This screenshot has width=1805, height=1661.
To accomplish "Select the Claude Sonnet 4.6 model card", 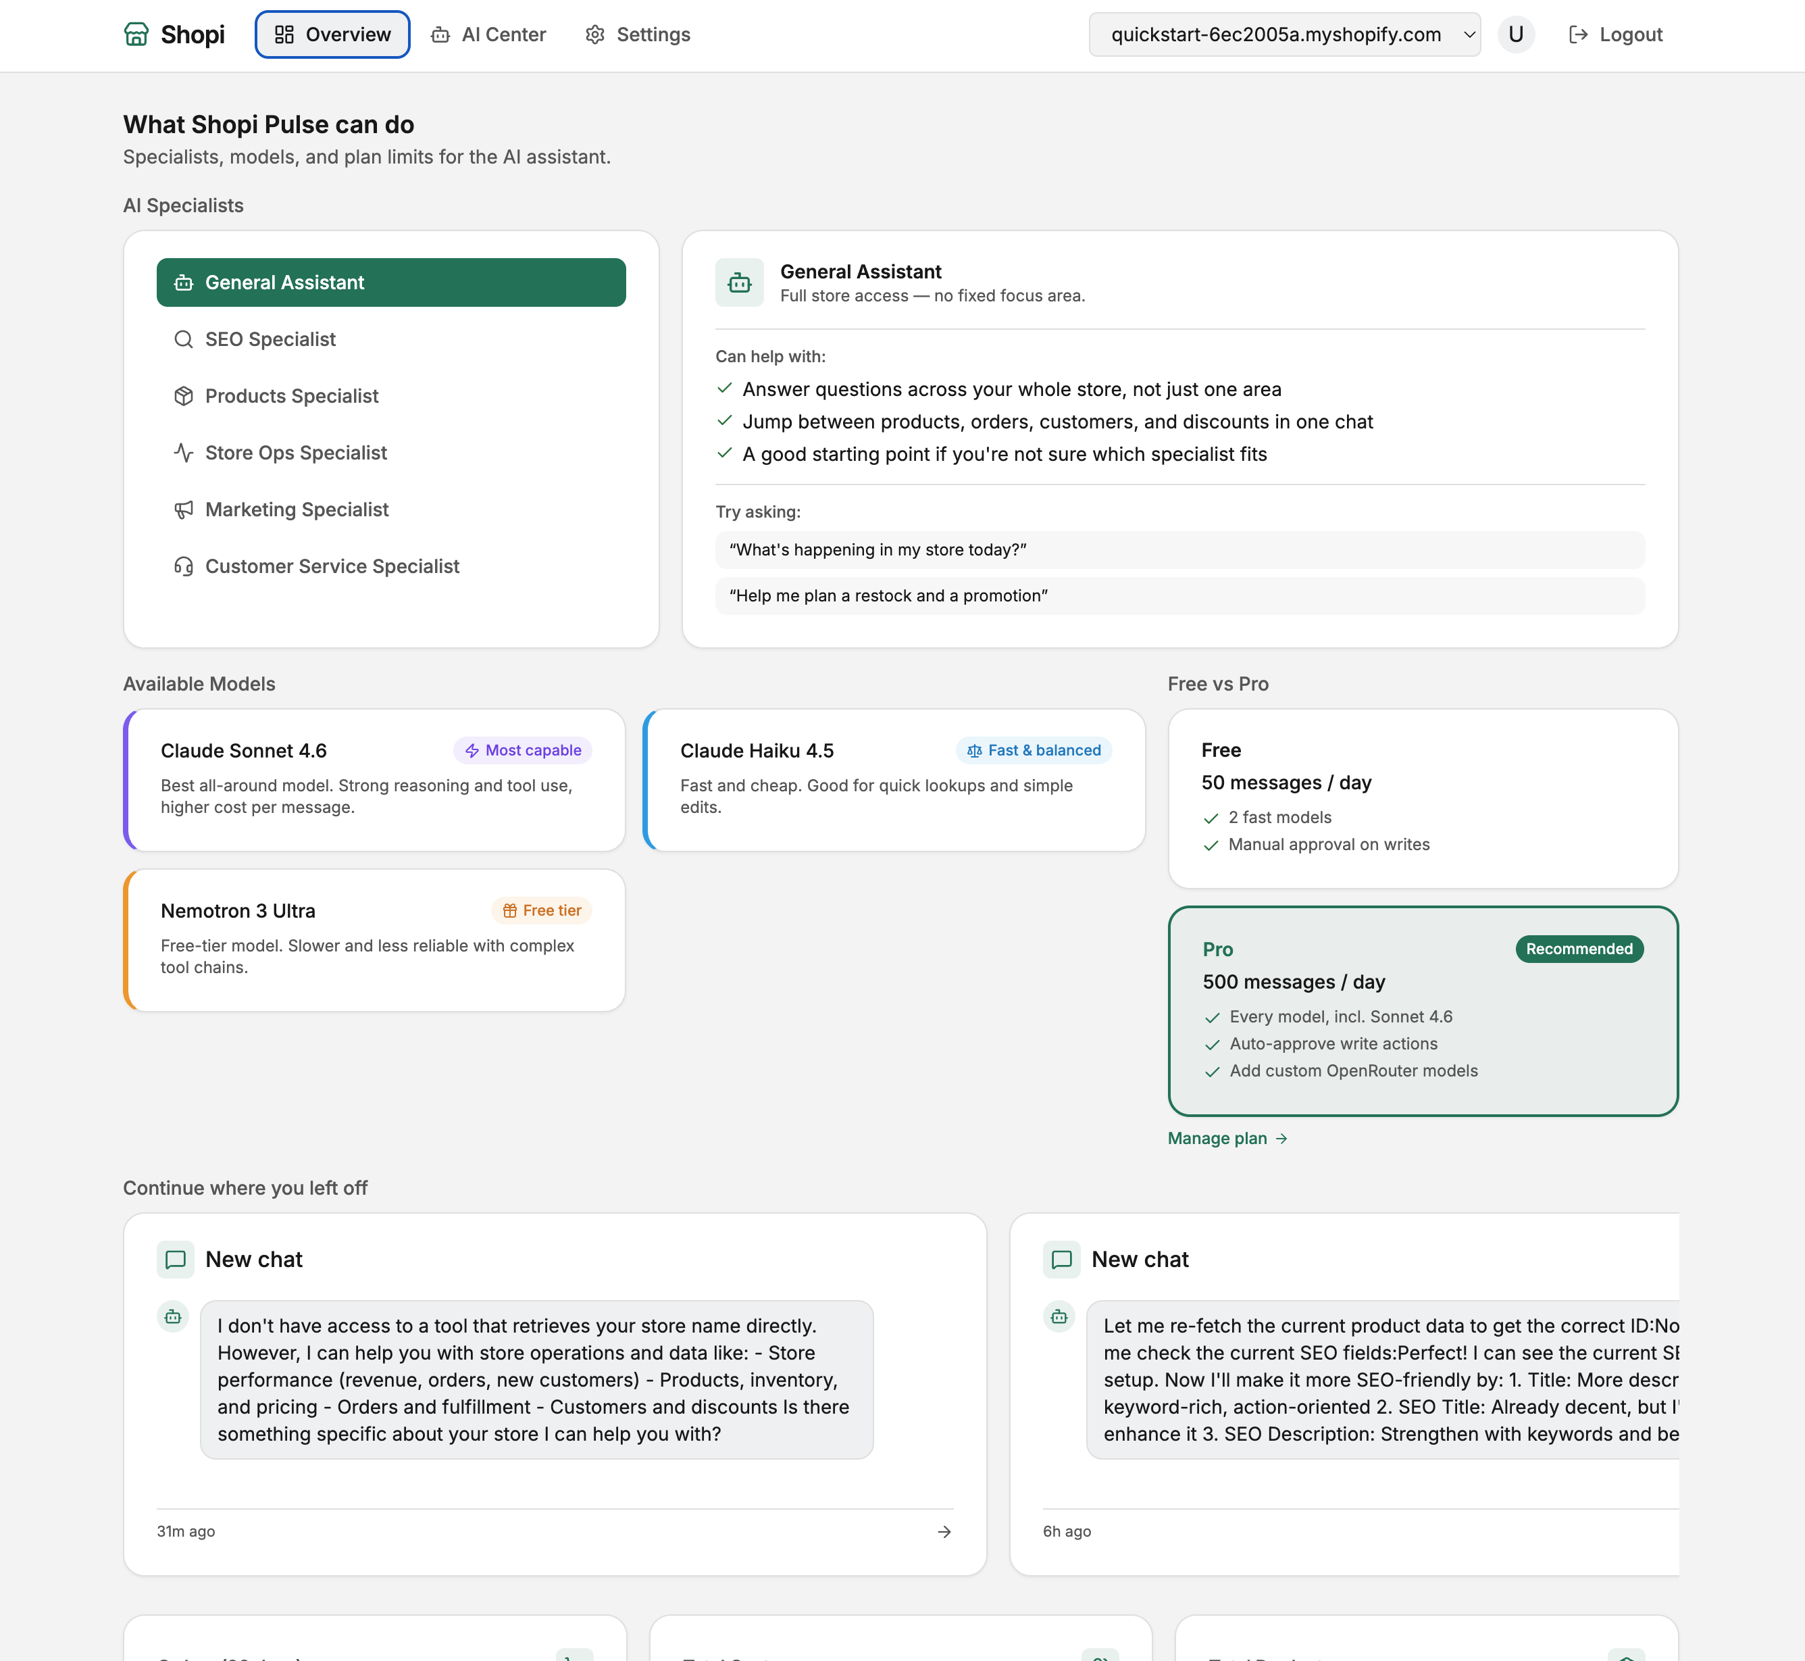I will click(374, 779).
